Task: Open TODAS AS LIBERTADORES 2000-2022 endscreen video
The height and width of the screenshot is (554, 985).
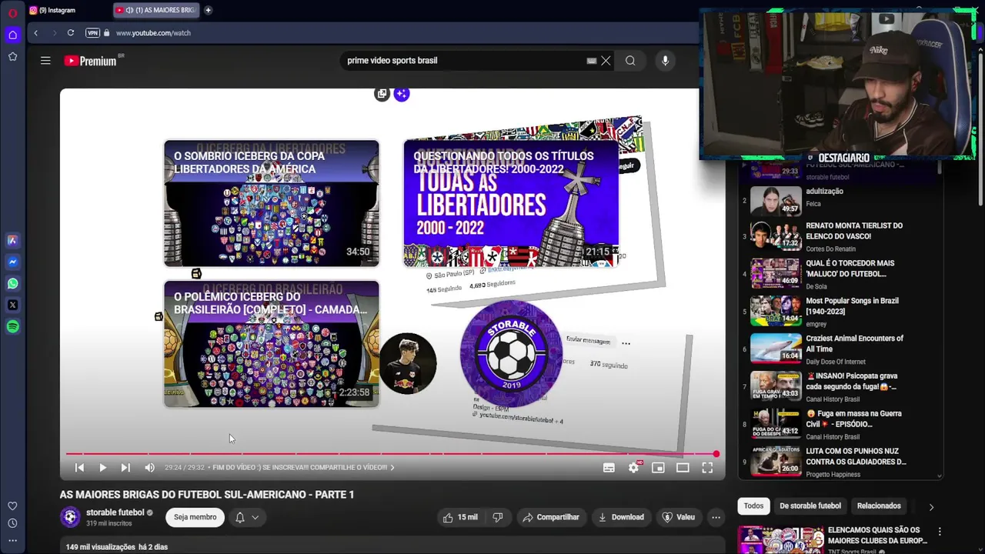Action: coord(511,203)
